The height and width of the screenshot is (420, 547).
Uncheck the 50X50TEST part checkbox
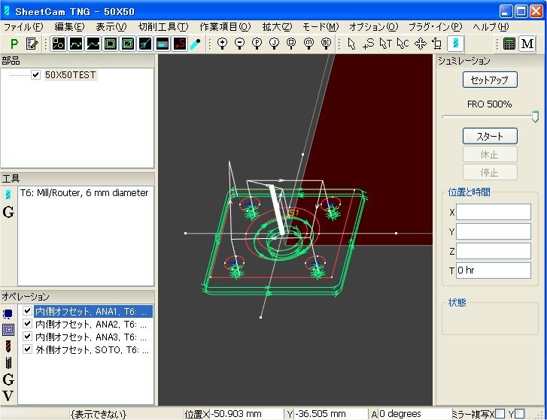tap(35, 75)
